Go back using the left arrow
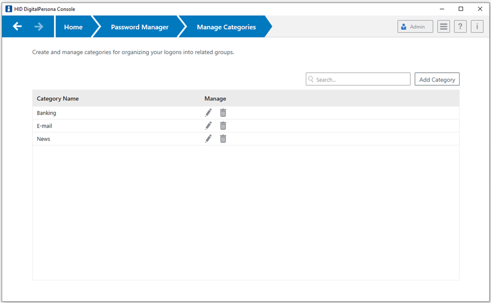This screenshot has height=303, width=491. (x=17, y=26)
